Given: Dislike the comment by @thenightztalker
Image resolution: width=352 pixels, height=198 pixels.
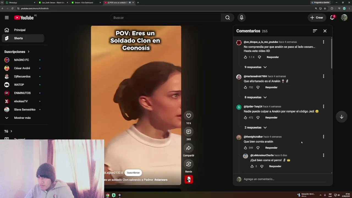Looking at the screenshot, I should pos(258,148).
